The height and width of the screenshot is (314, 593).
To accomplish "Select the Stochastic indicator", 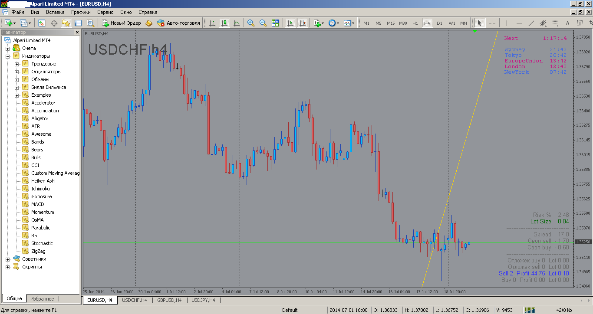I will click(x=42, y=243).
